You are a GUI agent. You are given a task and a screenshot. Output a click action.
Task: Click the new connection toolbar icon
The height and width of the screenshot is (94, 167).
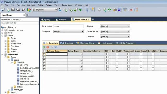[x=2, y=10]
